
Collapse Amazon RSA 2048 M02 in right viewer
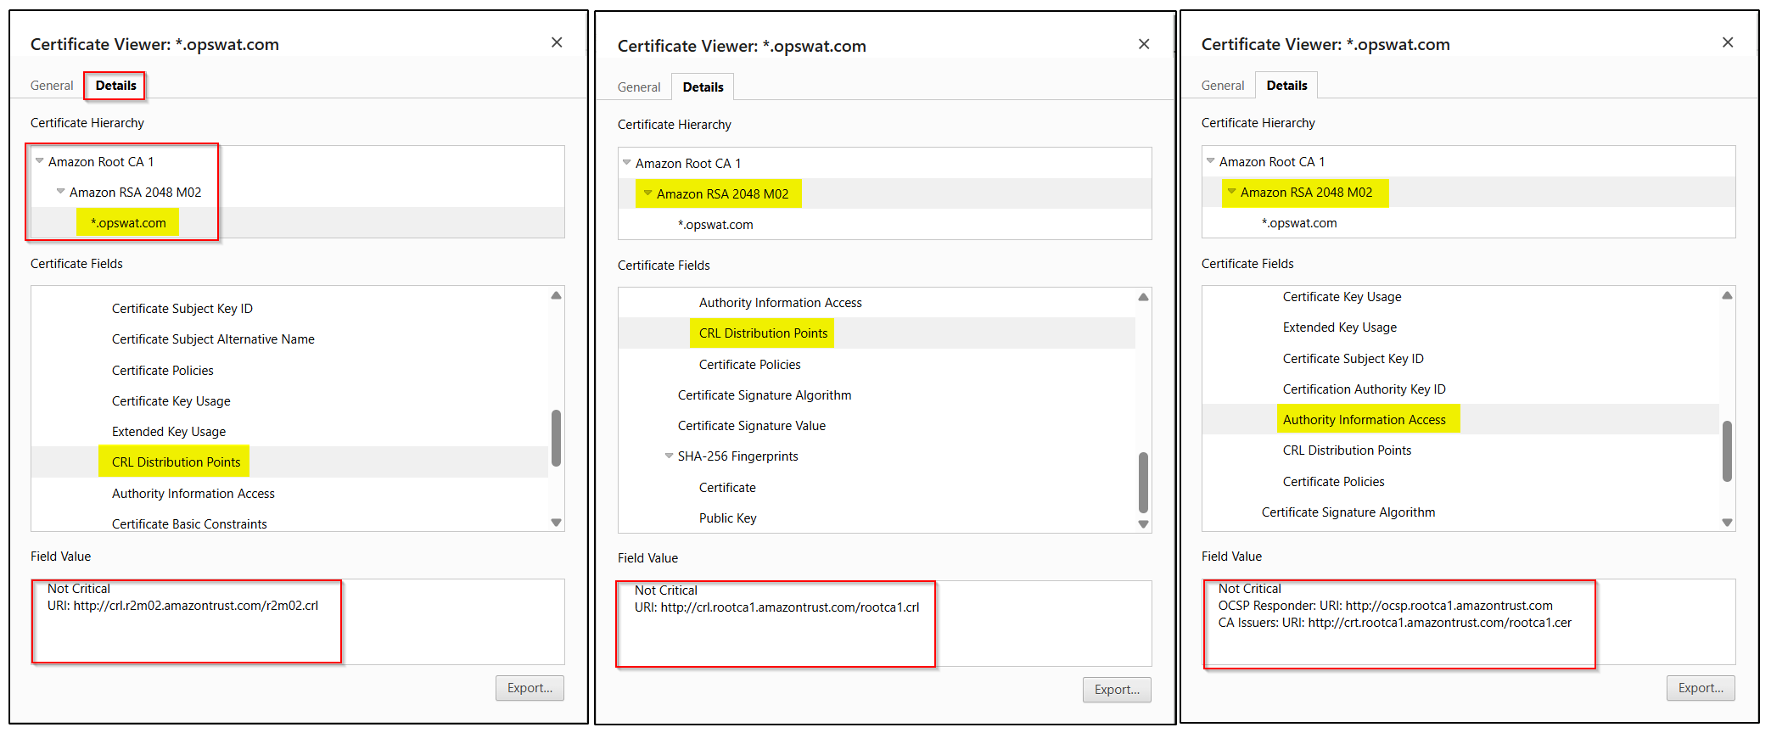click(1231, 191)
